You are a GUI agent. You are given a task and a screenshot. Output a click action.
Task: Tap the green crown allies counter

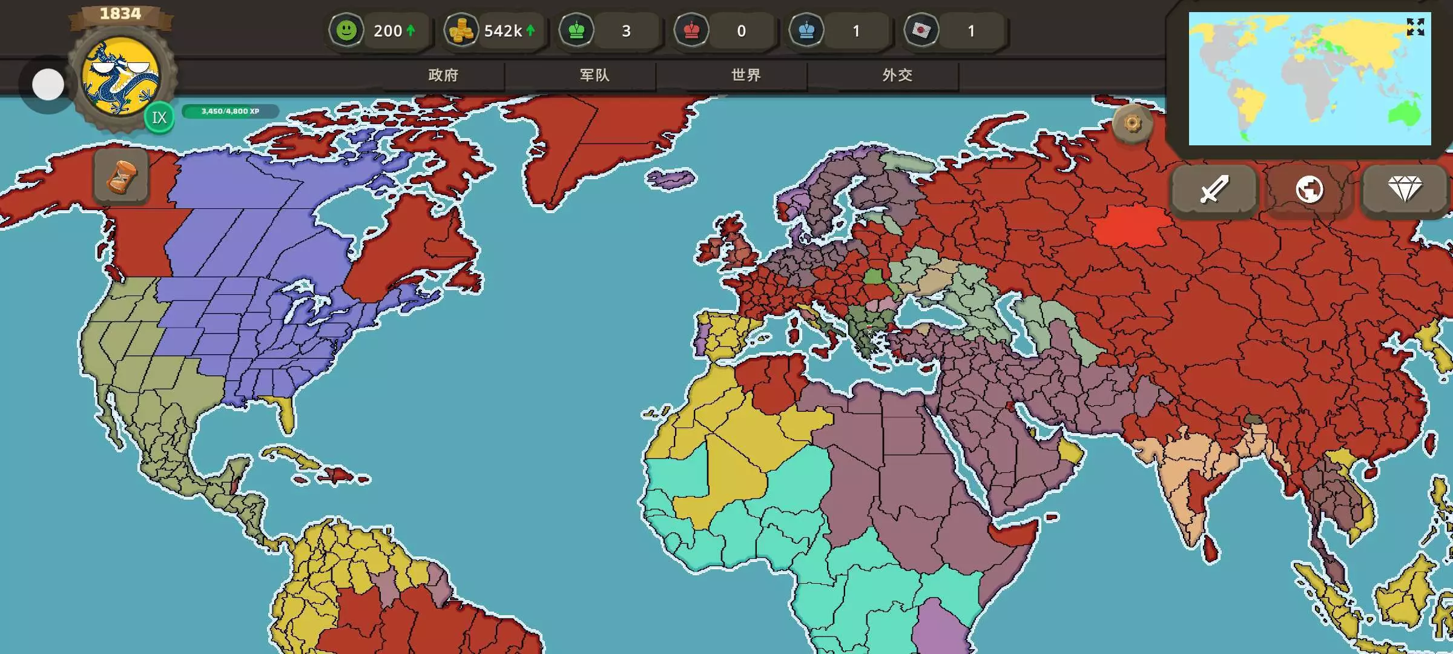(576, 30)
